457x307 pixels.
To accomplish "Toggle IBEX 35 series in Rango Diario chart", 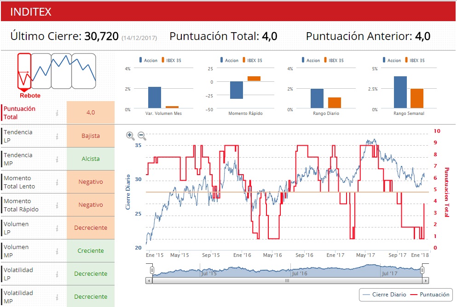I will 334,60.
